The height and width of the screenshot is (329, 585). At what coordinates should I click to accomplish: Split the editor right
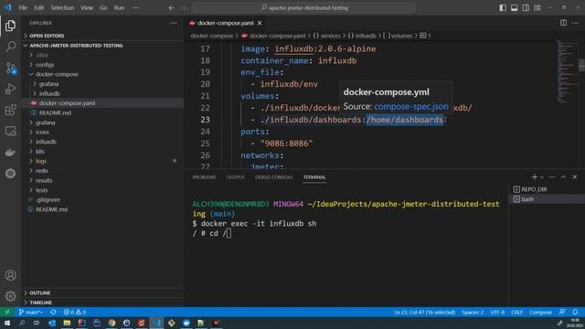[563, 23]
